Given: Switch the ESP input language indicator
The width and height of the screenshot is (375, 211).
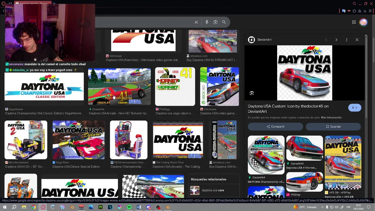Looking at the screenshot, I should pos(349,207).
